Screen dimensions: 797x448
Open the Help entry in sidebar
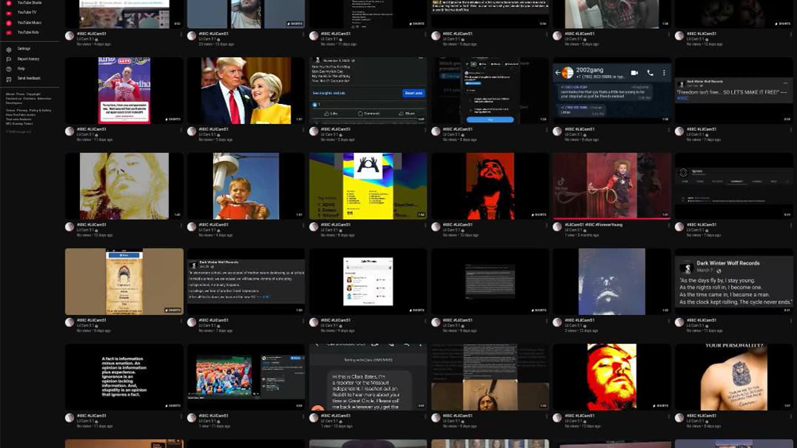(x=21, y=68)
